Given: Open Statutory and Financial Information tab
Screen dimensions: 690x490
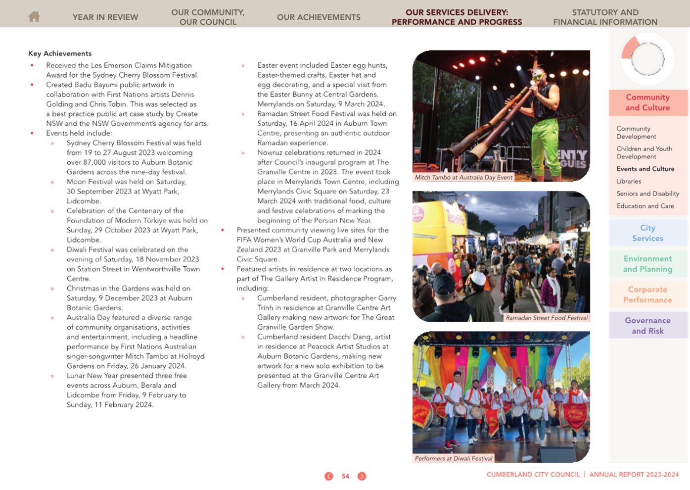Looking at the screenshot, I should 605,17.
